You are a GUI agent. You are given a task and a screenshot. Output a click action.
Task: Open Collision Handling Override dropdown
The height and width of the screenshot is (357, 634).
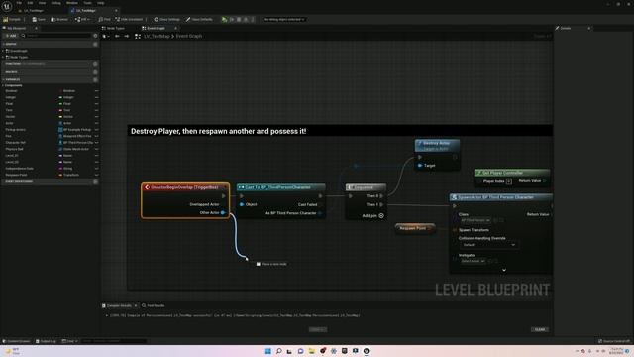pos(488,245)
